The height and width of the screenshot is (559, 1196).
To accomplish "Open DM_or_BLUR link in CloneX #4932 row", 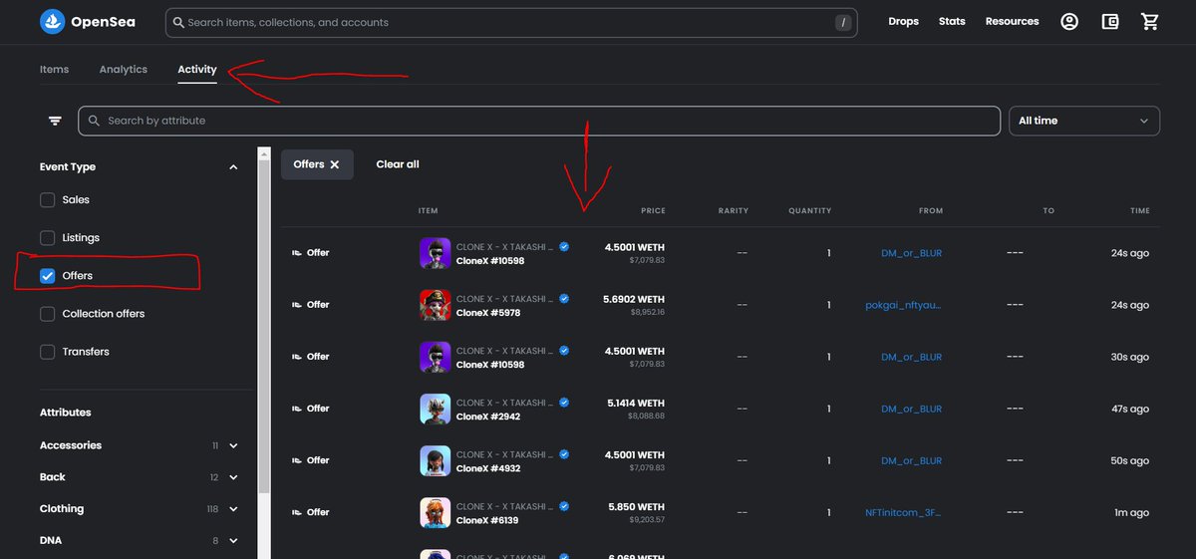I will click(x=911, y=460).
